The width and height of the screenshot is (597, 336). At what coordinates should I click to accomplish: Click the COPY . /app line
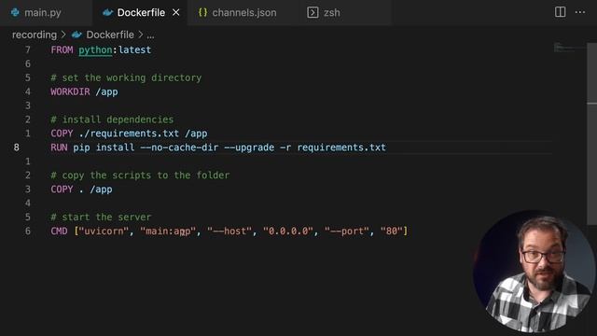point(81,189)
